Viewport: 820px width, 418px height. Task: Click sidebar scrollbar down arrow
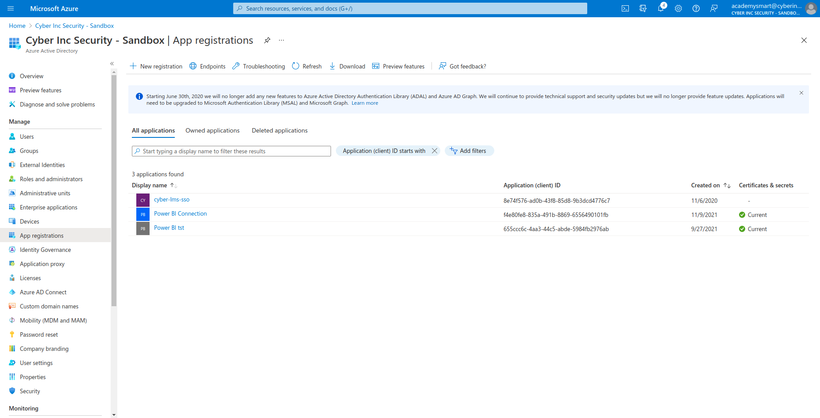[114, 415]
